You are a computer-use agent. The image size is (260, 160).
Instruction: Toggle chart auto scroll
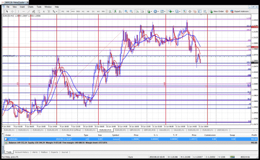138,12
